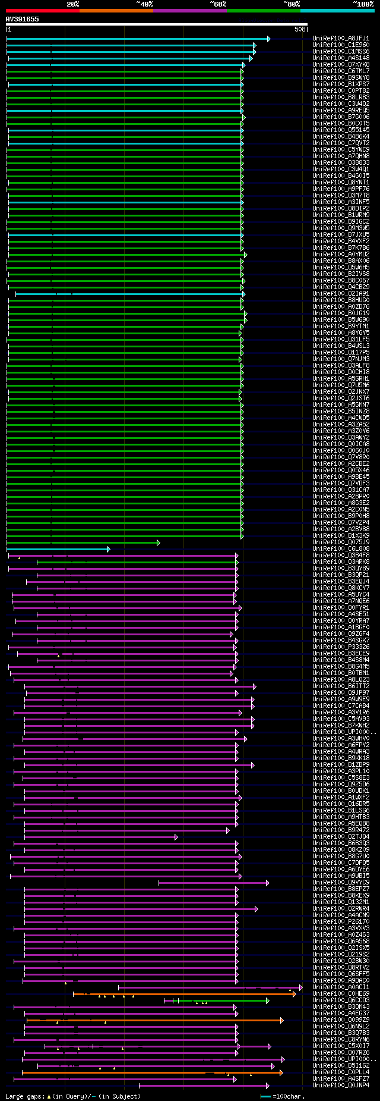Viewport: 380px width, 1101px height.
Task: Click label UniRef100_Q38833
Action: (341, 163)
